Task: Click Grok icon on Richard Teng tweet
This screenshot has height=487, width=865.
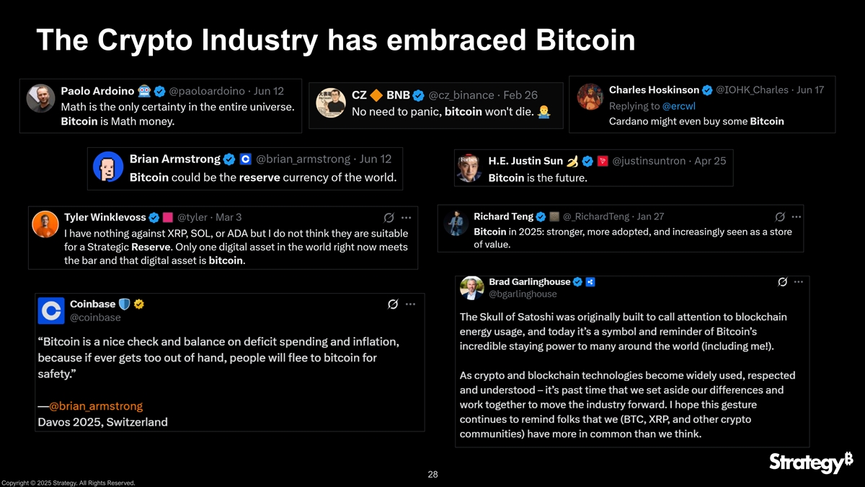Action: 780,216
